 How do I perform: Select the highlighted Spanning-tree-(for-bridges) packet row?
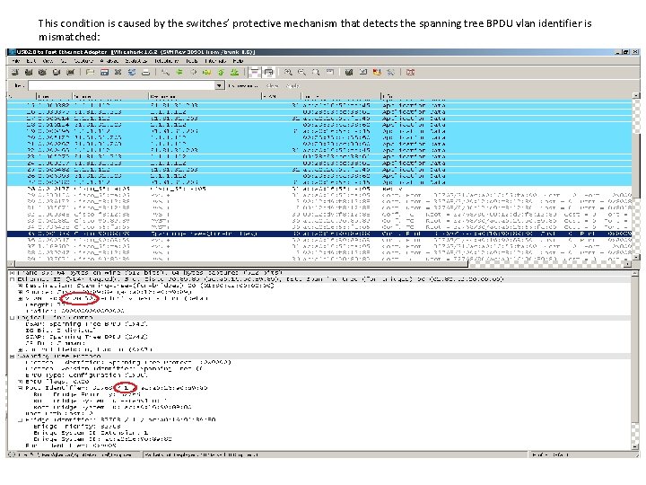(319, 234)
